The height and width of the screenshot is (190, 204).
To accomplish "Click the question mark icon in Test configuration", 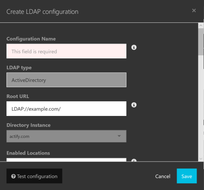I will click(x=13, y=176).
